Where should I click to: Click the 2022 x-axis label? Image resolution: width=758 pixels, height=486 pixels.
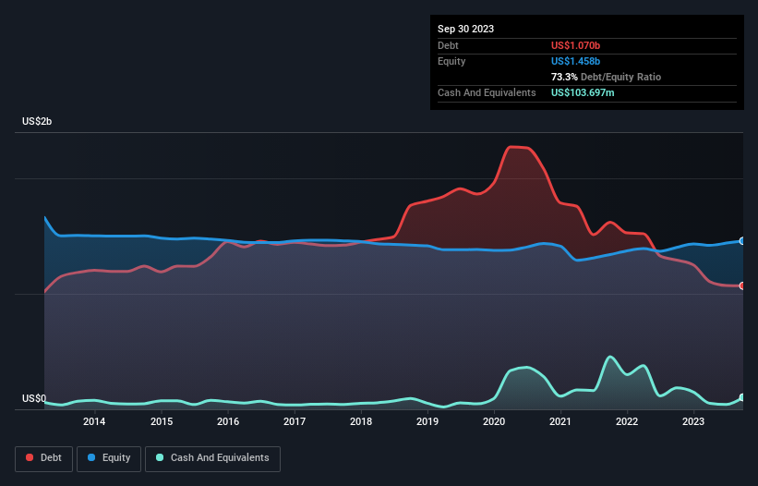[627, 421]
